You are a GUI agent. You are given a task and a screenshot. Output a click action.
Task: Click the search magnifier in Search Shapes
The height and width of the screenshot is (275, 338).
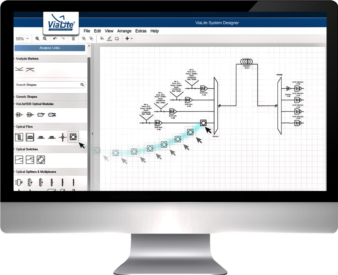pyautogui.click(x=82, y=85)
